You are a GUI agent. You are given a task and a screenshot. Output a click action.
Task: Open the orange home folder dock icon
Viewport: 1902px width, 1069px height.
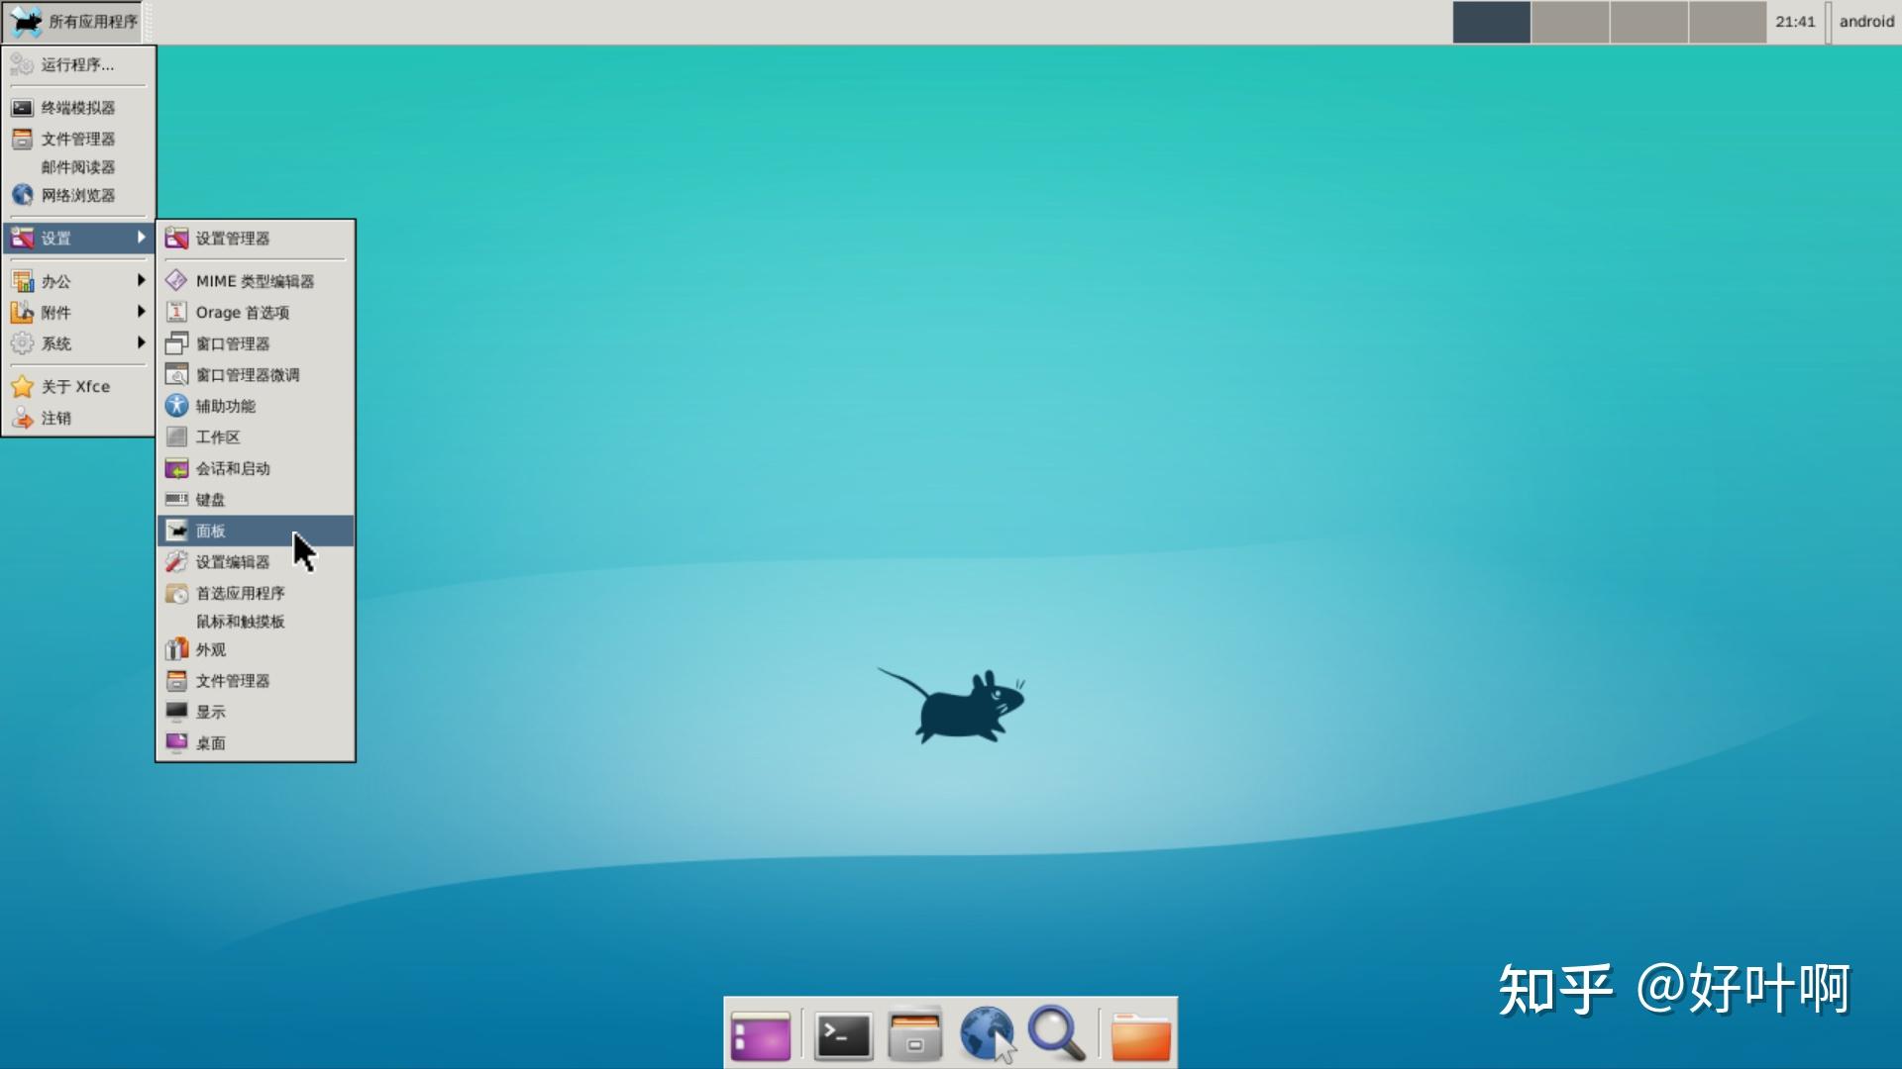click(1140, 1036)
